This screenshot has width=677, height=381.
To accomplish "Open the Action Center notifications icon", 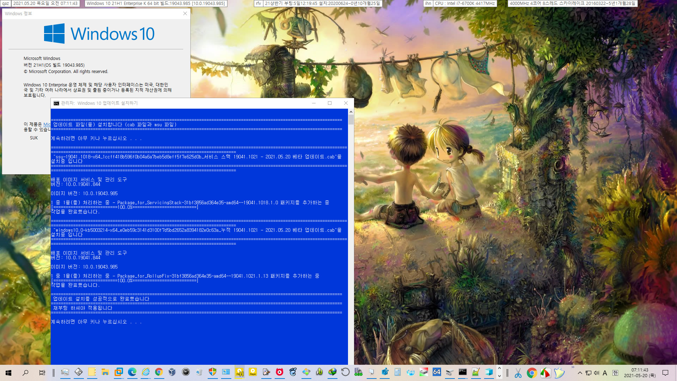I will click(x=665, y=373).
